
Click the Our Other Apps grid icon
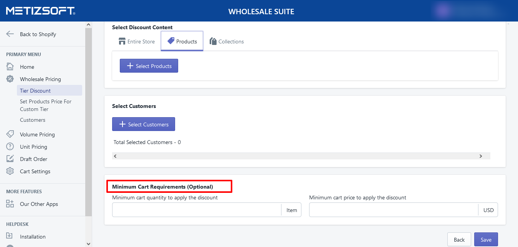[x=10, y=204]
